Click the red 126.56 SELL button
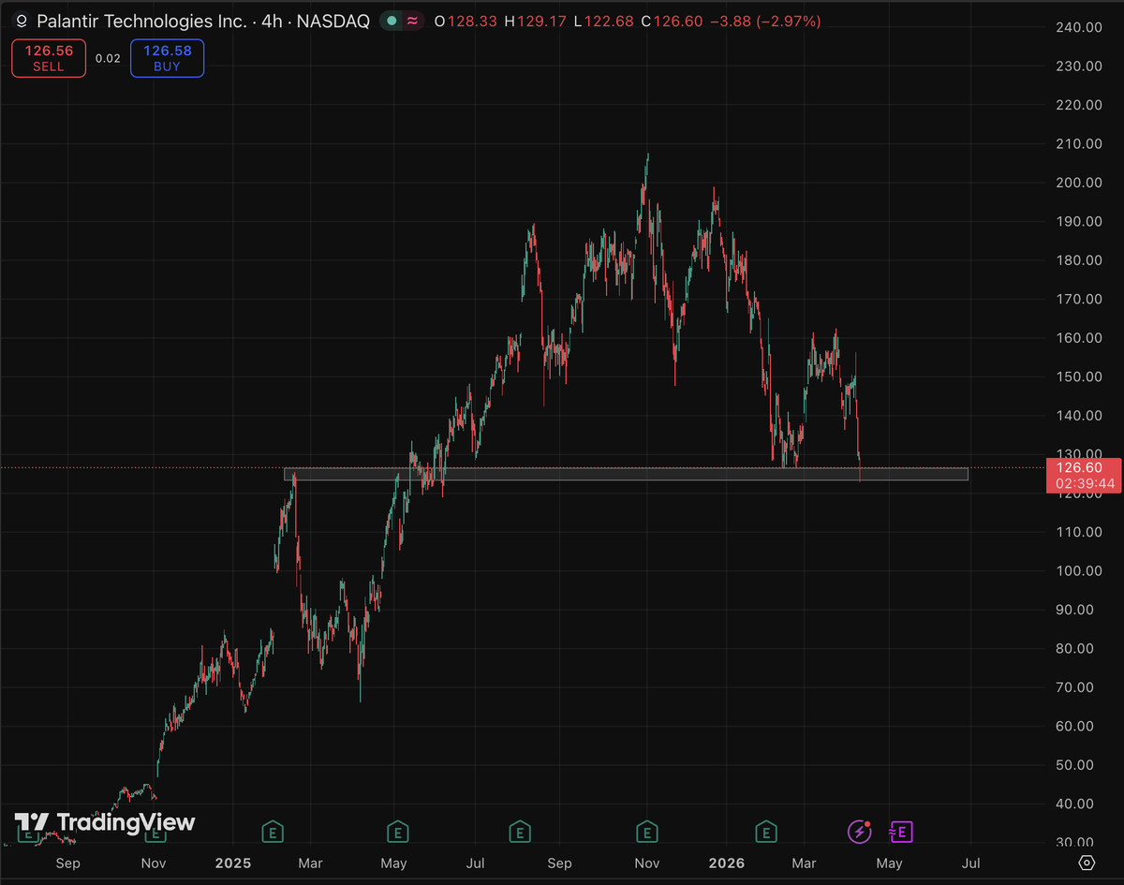 pos(49,57)
